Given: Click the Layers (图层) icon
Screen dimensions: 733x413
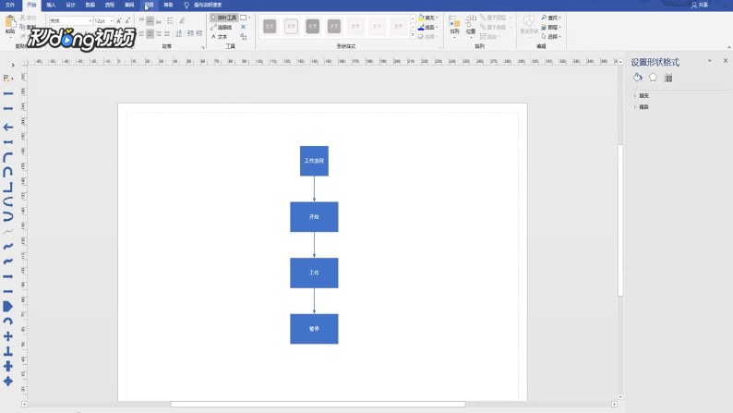Looking at the screenshot, I should click(x=544, y=27).
